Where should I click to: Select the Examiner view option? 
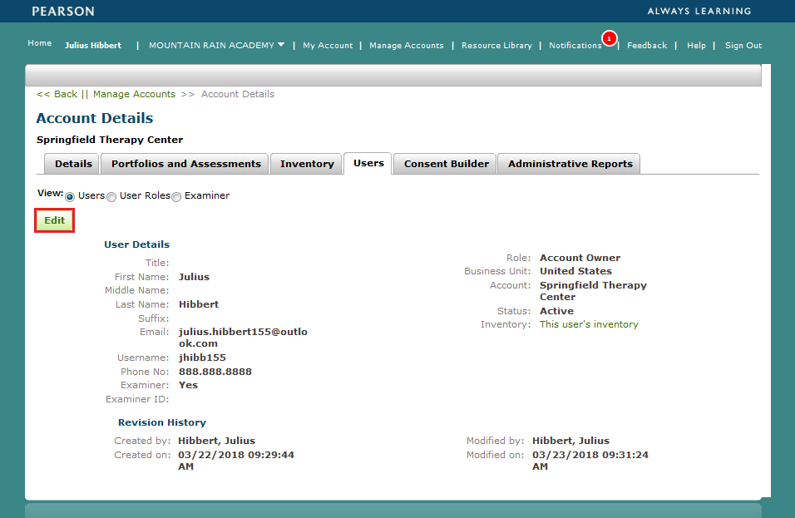click(x=175, y=196)
